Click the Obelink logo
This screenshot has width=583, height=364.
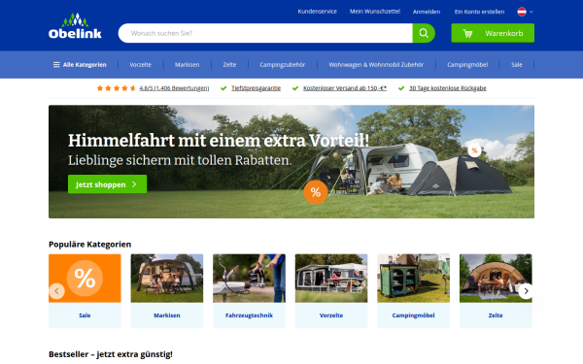pyautogui.click(x=75, y=26)
